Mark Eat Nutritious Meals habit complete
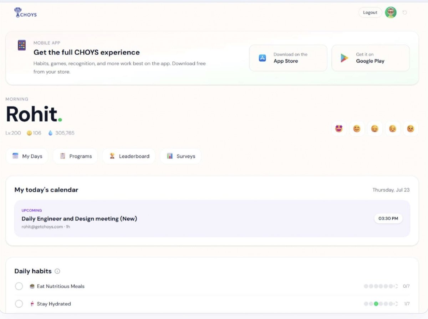Viewport: 428px width, 319px height. coord(19,286)
